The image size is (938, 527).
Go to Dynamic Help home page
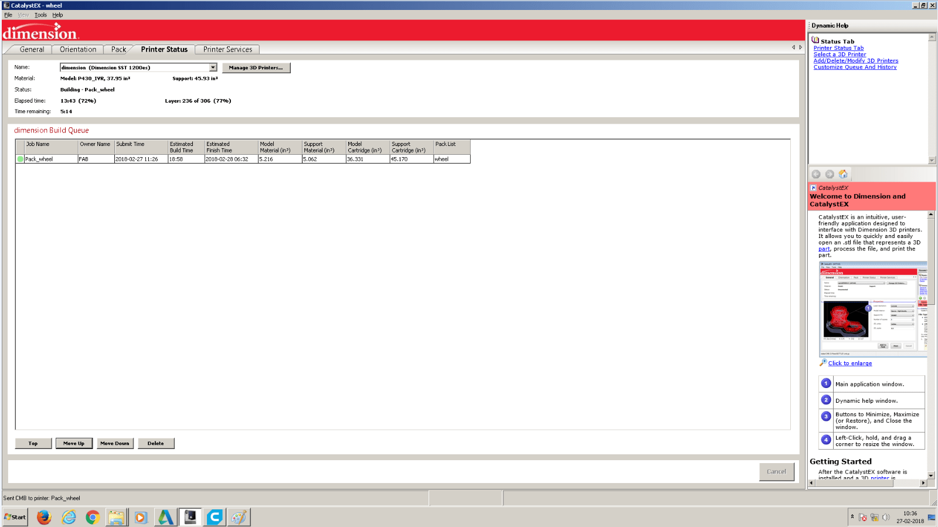point(843,174)
